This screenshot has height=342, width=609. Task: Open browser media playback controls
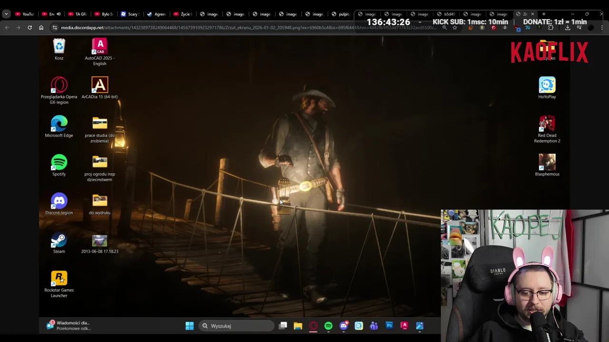coord(579,28)
